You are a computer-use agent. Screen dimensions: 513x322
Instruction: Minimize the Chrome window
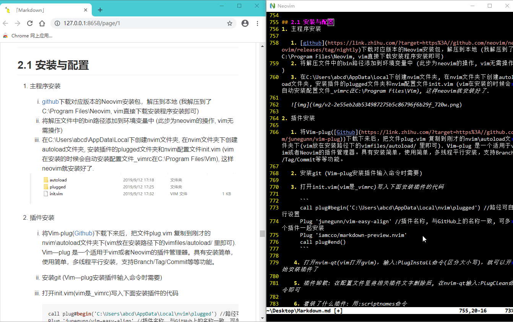[222, 6]
